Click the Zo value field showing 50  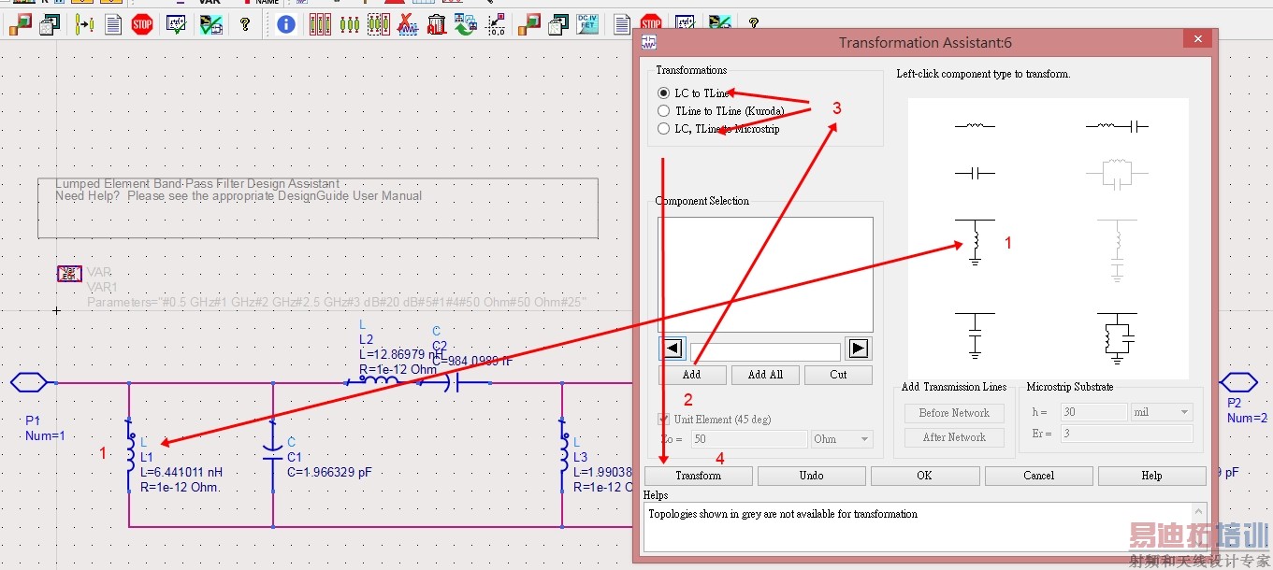click(x=749, y=439)
